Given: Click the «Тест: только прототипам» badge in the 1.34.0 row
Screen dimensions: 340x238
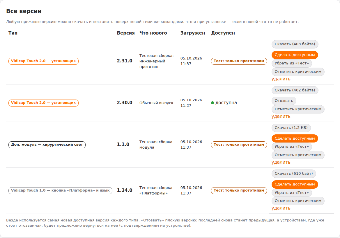Looking at the screenshot, I should pos(239,190).
